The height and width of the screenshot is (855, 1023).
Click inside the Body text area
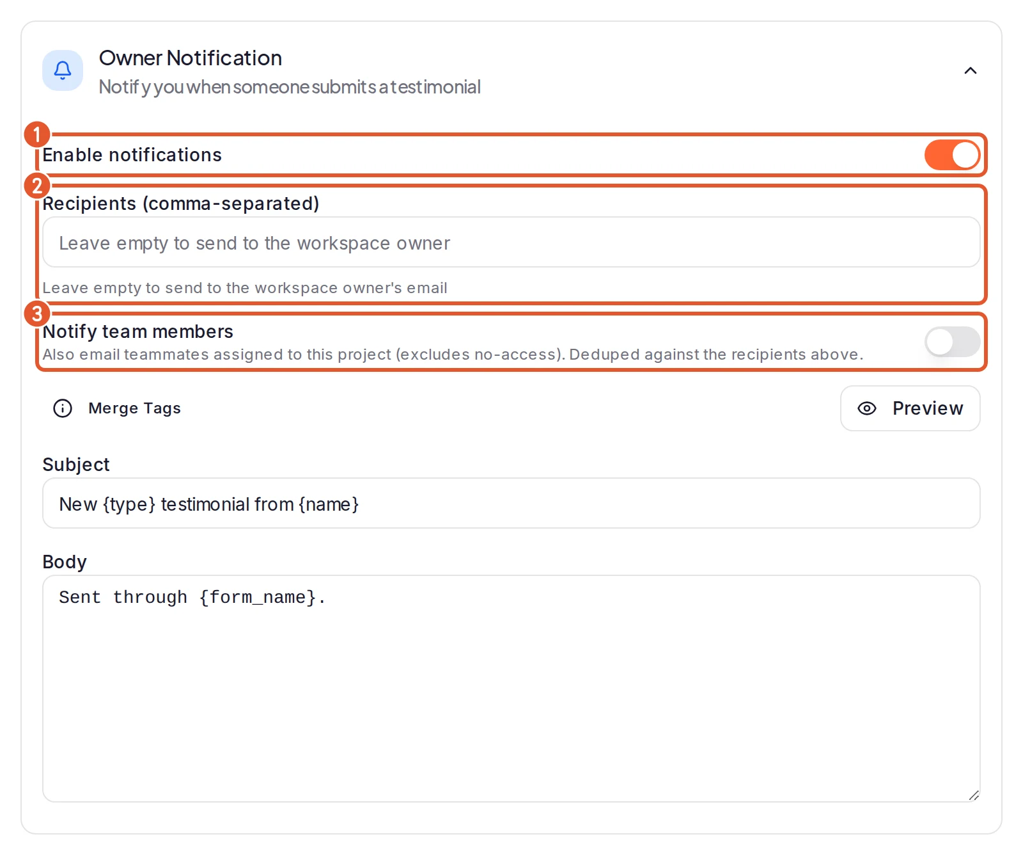[511, 689]
